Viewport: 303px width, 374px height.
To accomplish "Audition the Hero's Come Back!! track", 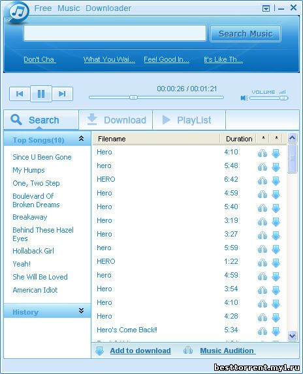I will pos(262,331).
